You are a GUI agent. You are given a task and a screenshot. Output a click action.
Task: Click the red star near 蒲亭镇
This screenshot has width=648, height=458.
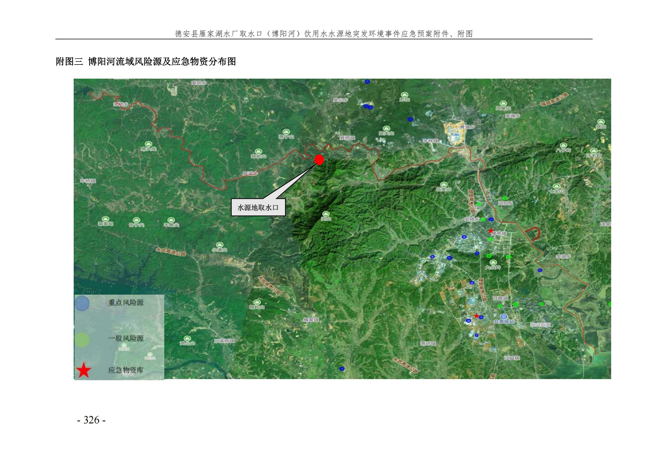coord(491,230)
